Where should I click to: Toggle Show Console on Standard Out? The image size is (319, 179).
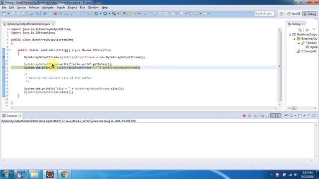[273, 116]
